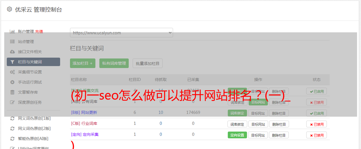Click 定向设置 in the 定向采集 row
The image size is (361, 149).
point(237,135)
